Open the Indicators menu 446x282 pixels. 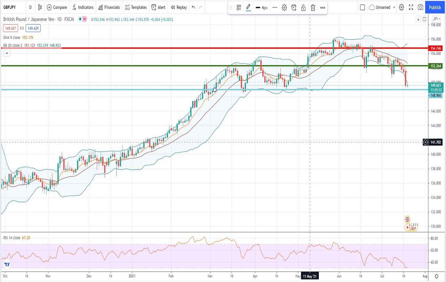(x=83, y=7)
